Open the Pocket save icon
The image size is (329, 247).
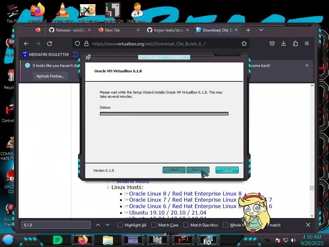click(272, 43)
